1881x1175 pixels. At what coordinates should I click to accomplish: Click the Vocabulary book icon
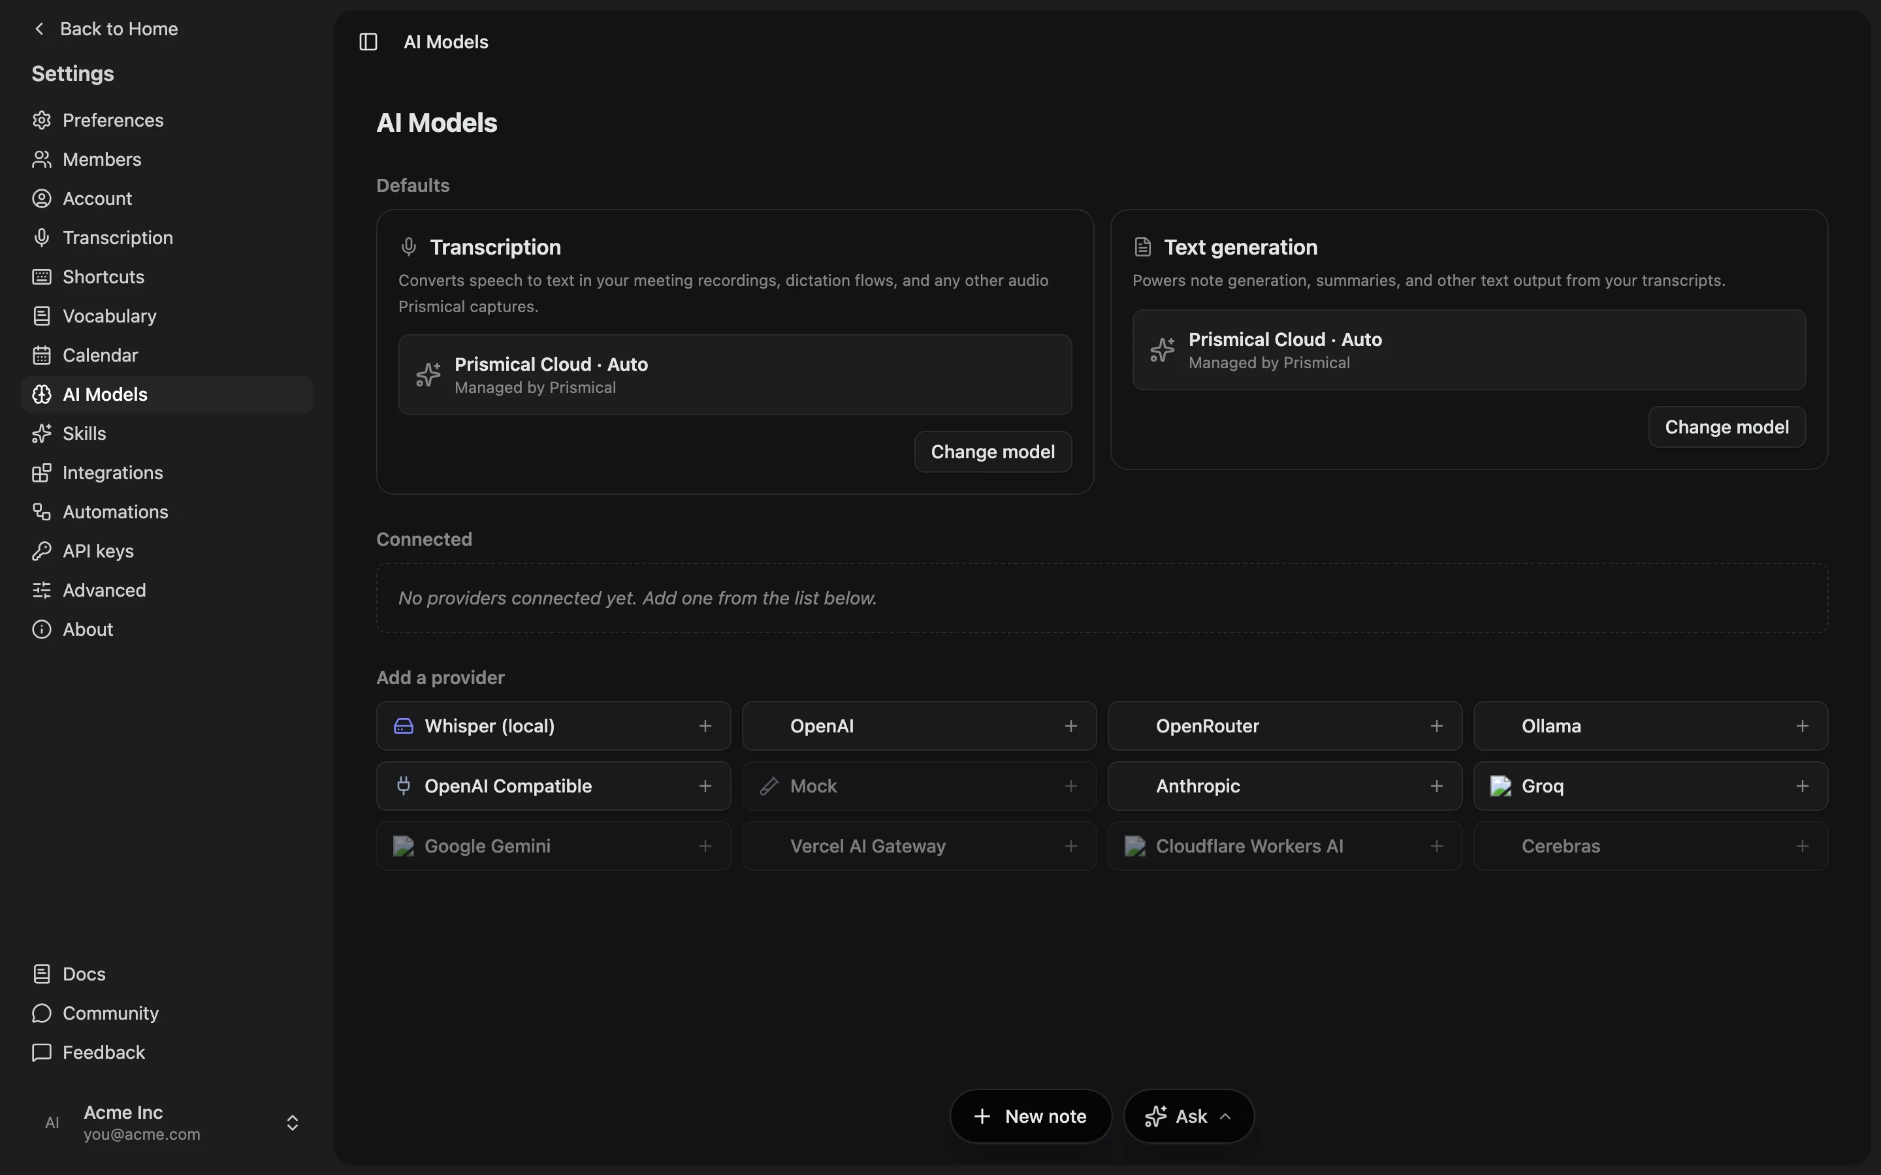coord(42,315)
